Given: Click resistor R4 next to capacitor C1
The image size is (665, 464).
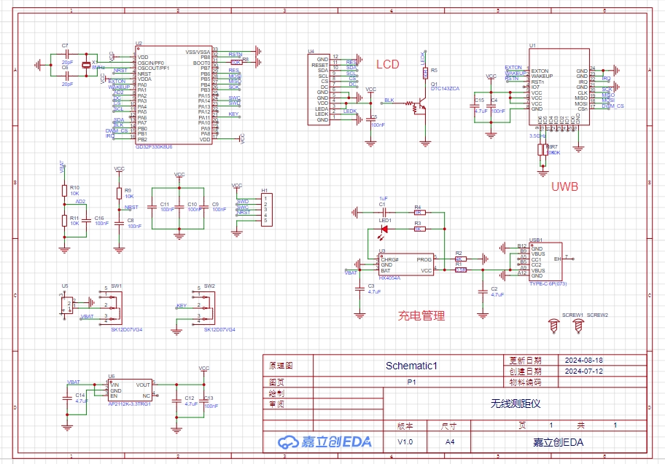Looking at the screenshot, I should [419, 212].
